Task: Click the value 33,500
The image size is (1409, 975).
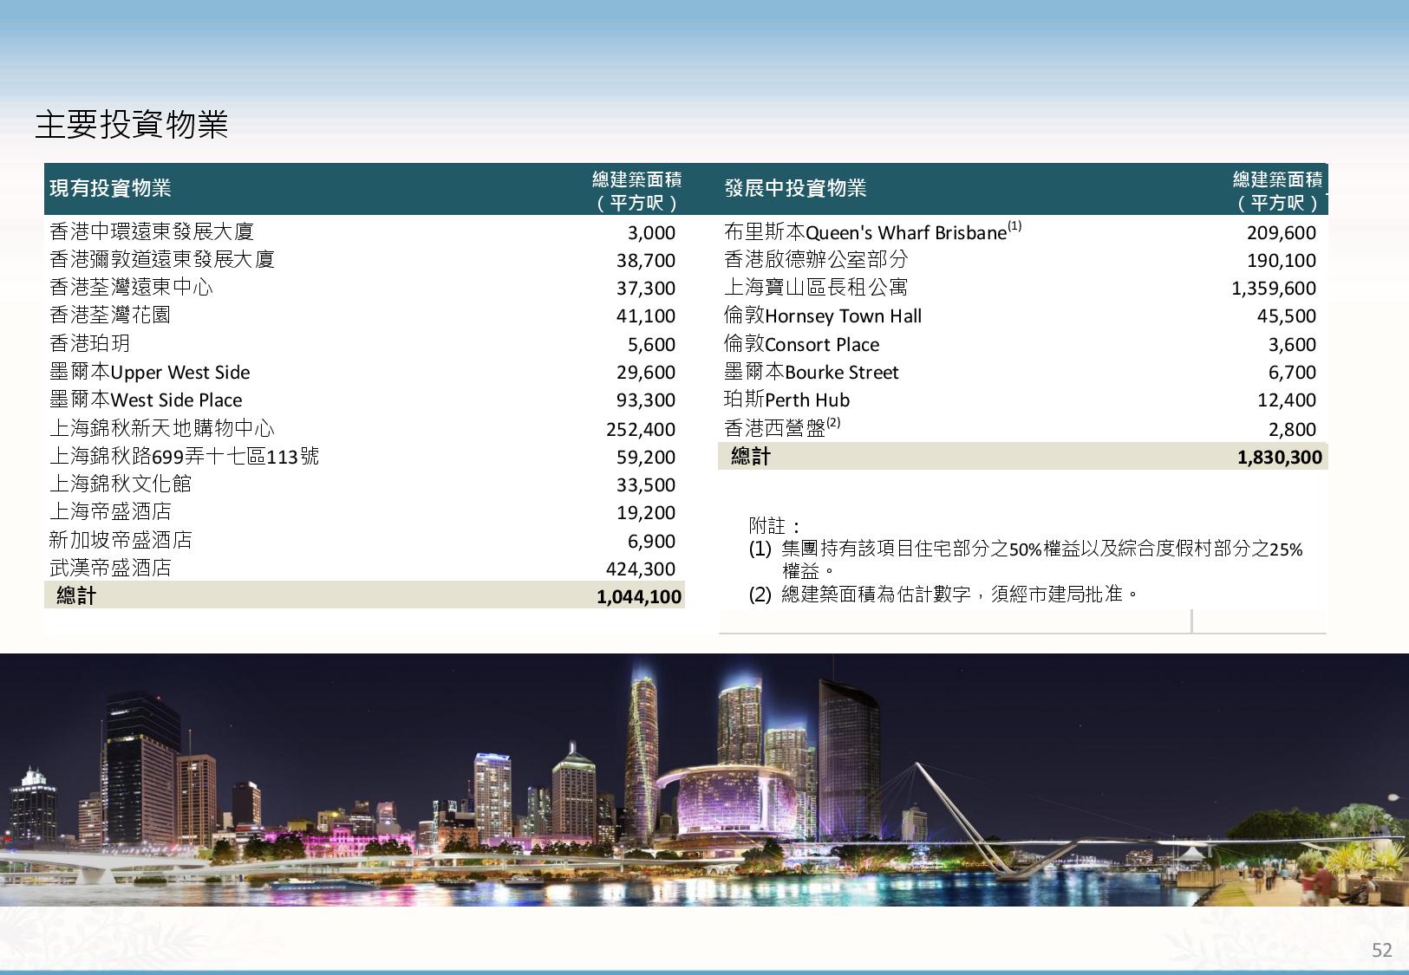Action: [646, 484]
